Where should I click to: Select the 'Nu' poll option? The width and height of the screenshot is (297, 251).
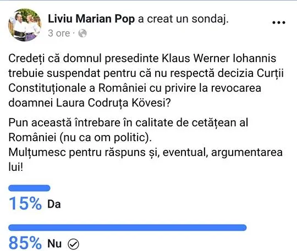[54, 243]
